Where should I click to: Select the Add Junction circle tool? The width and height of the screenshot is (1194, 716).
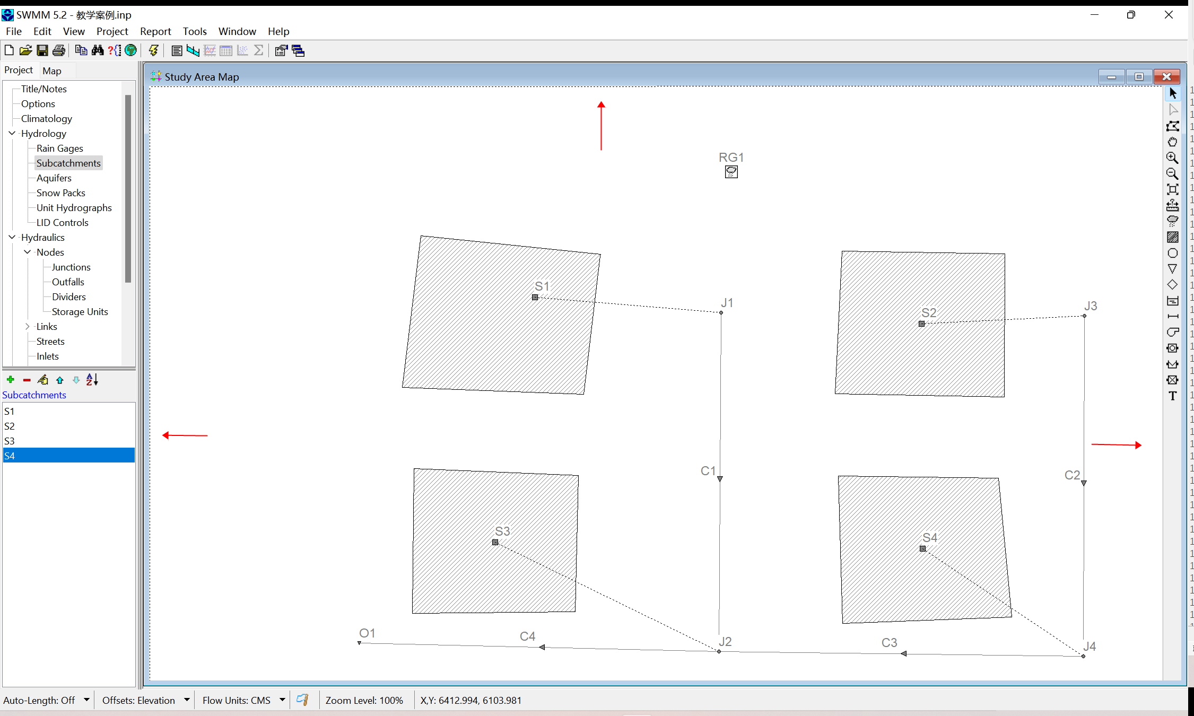tap(1172, 253)
